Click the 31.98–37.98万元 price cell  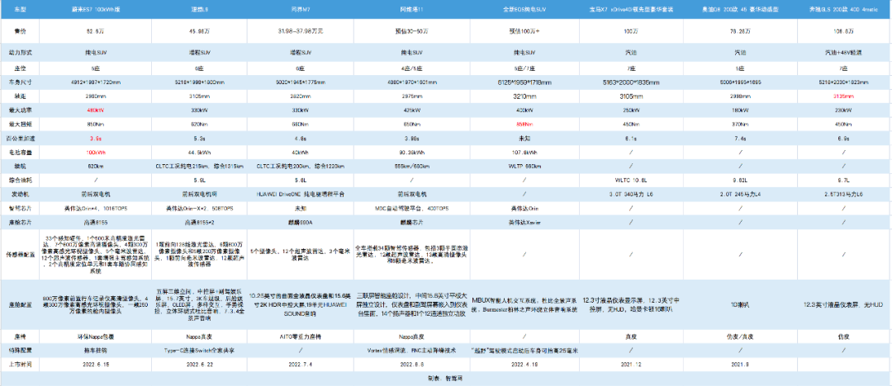(x=301, y=30)
